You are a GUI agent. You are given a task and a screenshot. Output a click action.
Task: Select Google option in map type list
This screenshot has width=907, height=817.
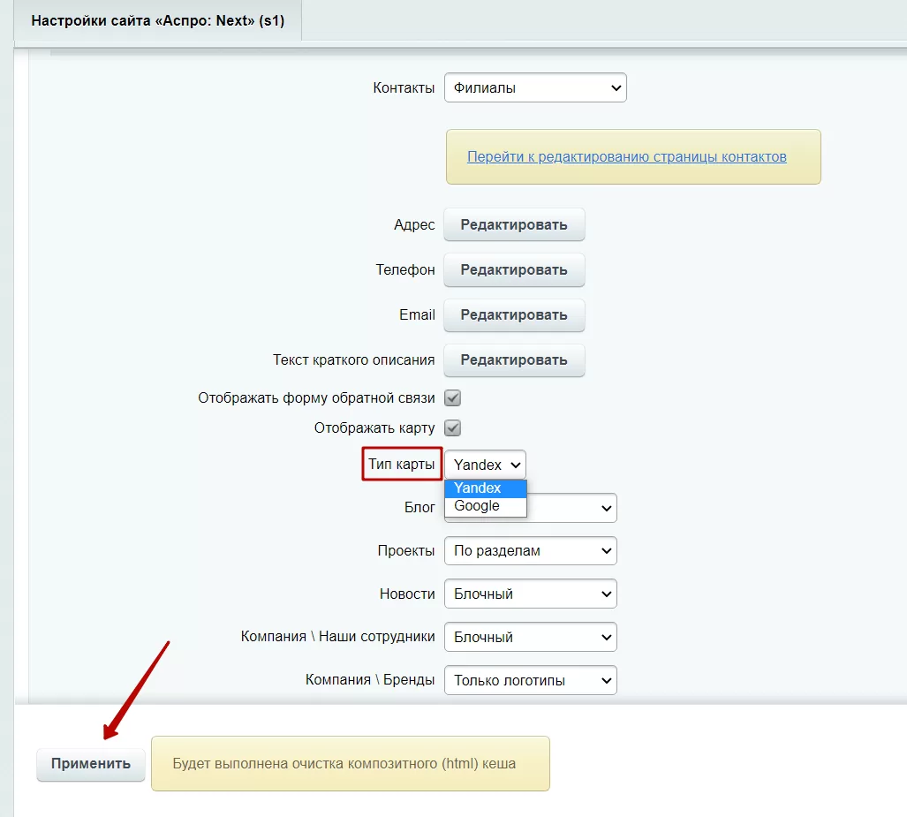[486, 506]
